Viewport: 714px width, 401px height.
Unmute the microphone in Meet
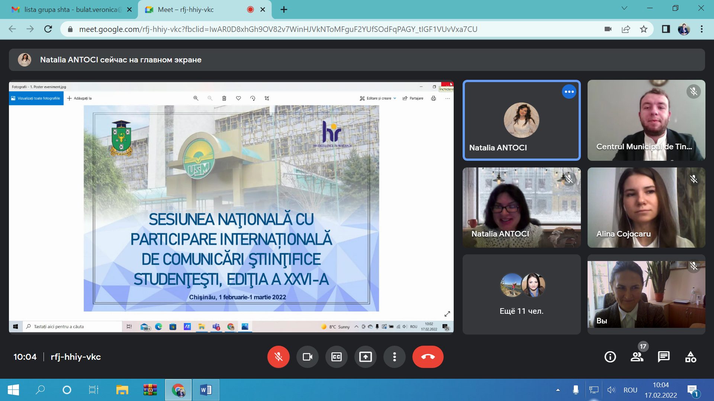278,357
